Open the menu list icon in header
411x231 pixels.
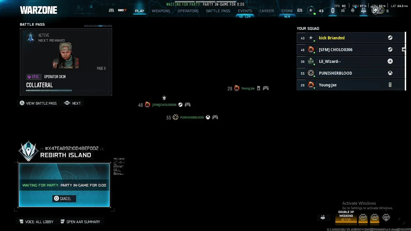pyautogui.click(x=333, y=11)
